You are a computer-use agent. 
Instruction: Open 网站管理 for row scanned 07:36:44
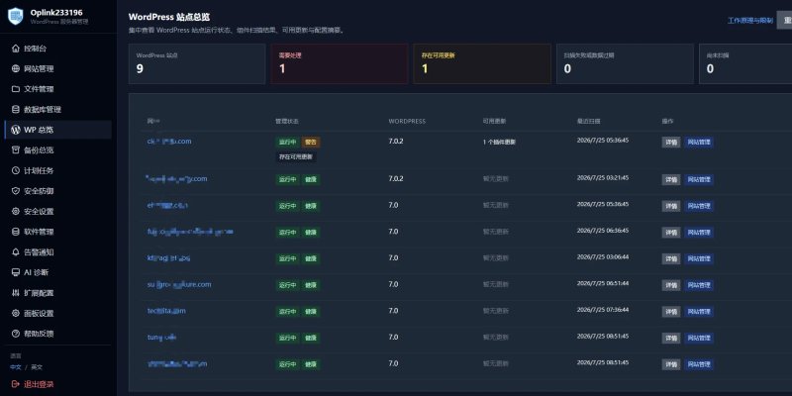(x=699, y=312)
